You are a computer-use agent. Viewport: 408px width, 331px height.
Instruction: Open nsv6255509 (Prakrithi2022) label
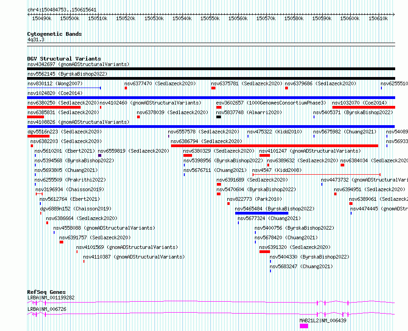[x=70, y=180]
